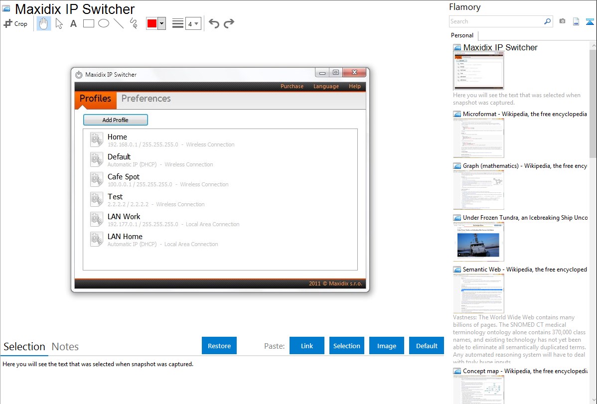
Task: Click the Cafe Spot profile gear icon
Action: [97, 179]
